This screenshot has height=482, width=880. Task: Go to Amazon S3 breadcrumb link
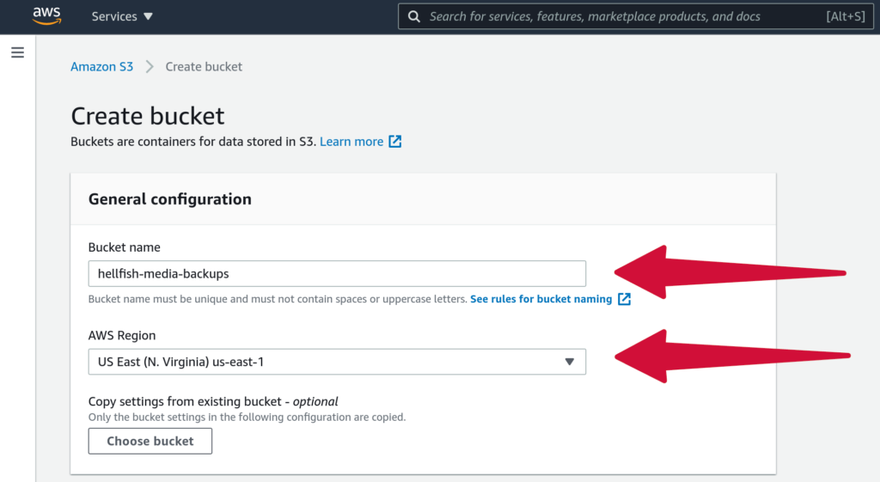pyautogui.click(x=101, y=66)
